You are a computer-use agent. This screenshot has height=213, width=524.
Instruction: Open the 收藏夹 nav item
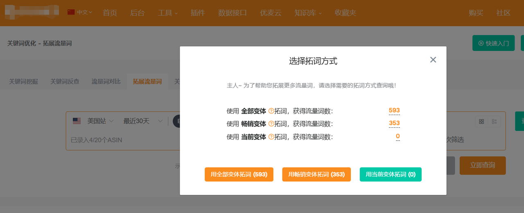coord(345,13)
